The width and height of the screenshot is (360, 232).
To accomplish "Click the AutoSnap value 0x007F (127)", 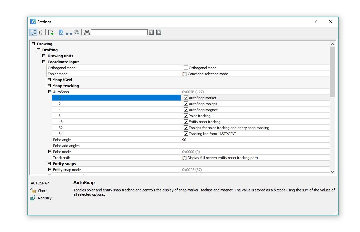I will click(193, 92).
